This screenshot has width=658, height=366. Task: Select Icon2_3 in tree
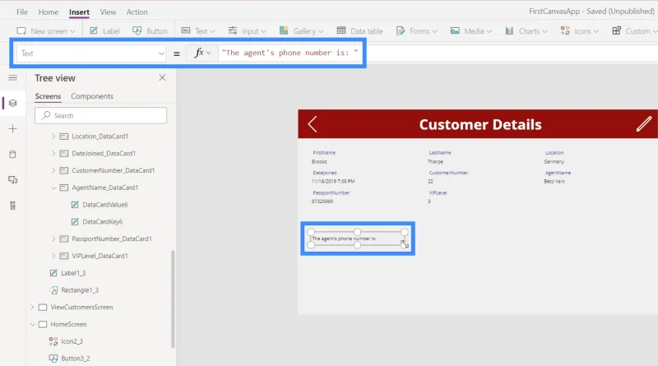click(x=72, y=341)
